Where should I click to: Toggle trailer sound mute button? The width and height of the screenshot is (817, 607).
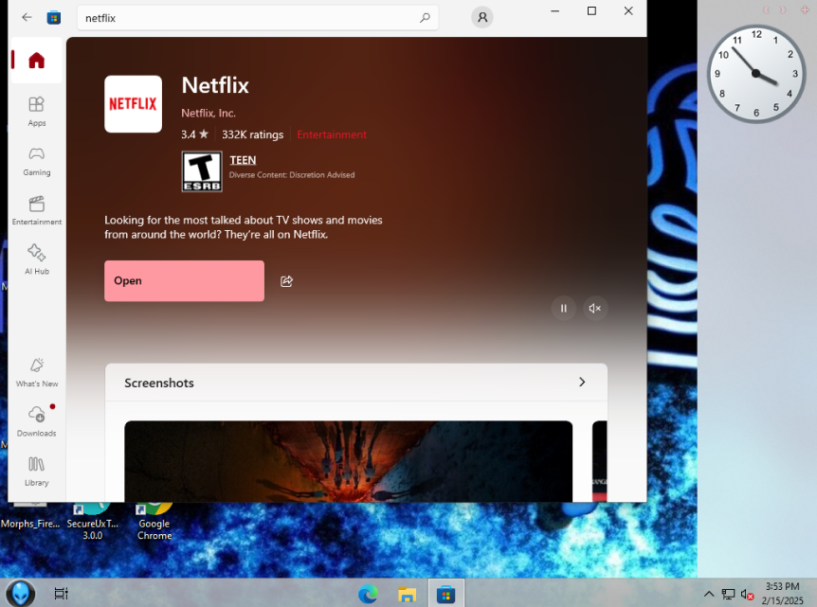(x=595, y=308)
